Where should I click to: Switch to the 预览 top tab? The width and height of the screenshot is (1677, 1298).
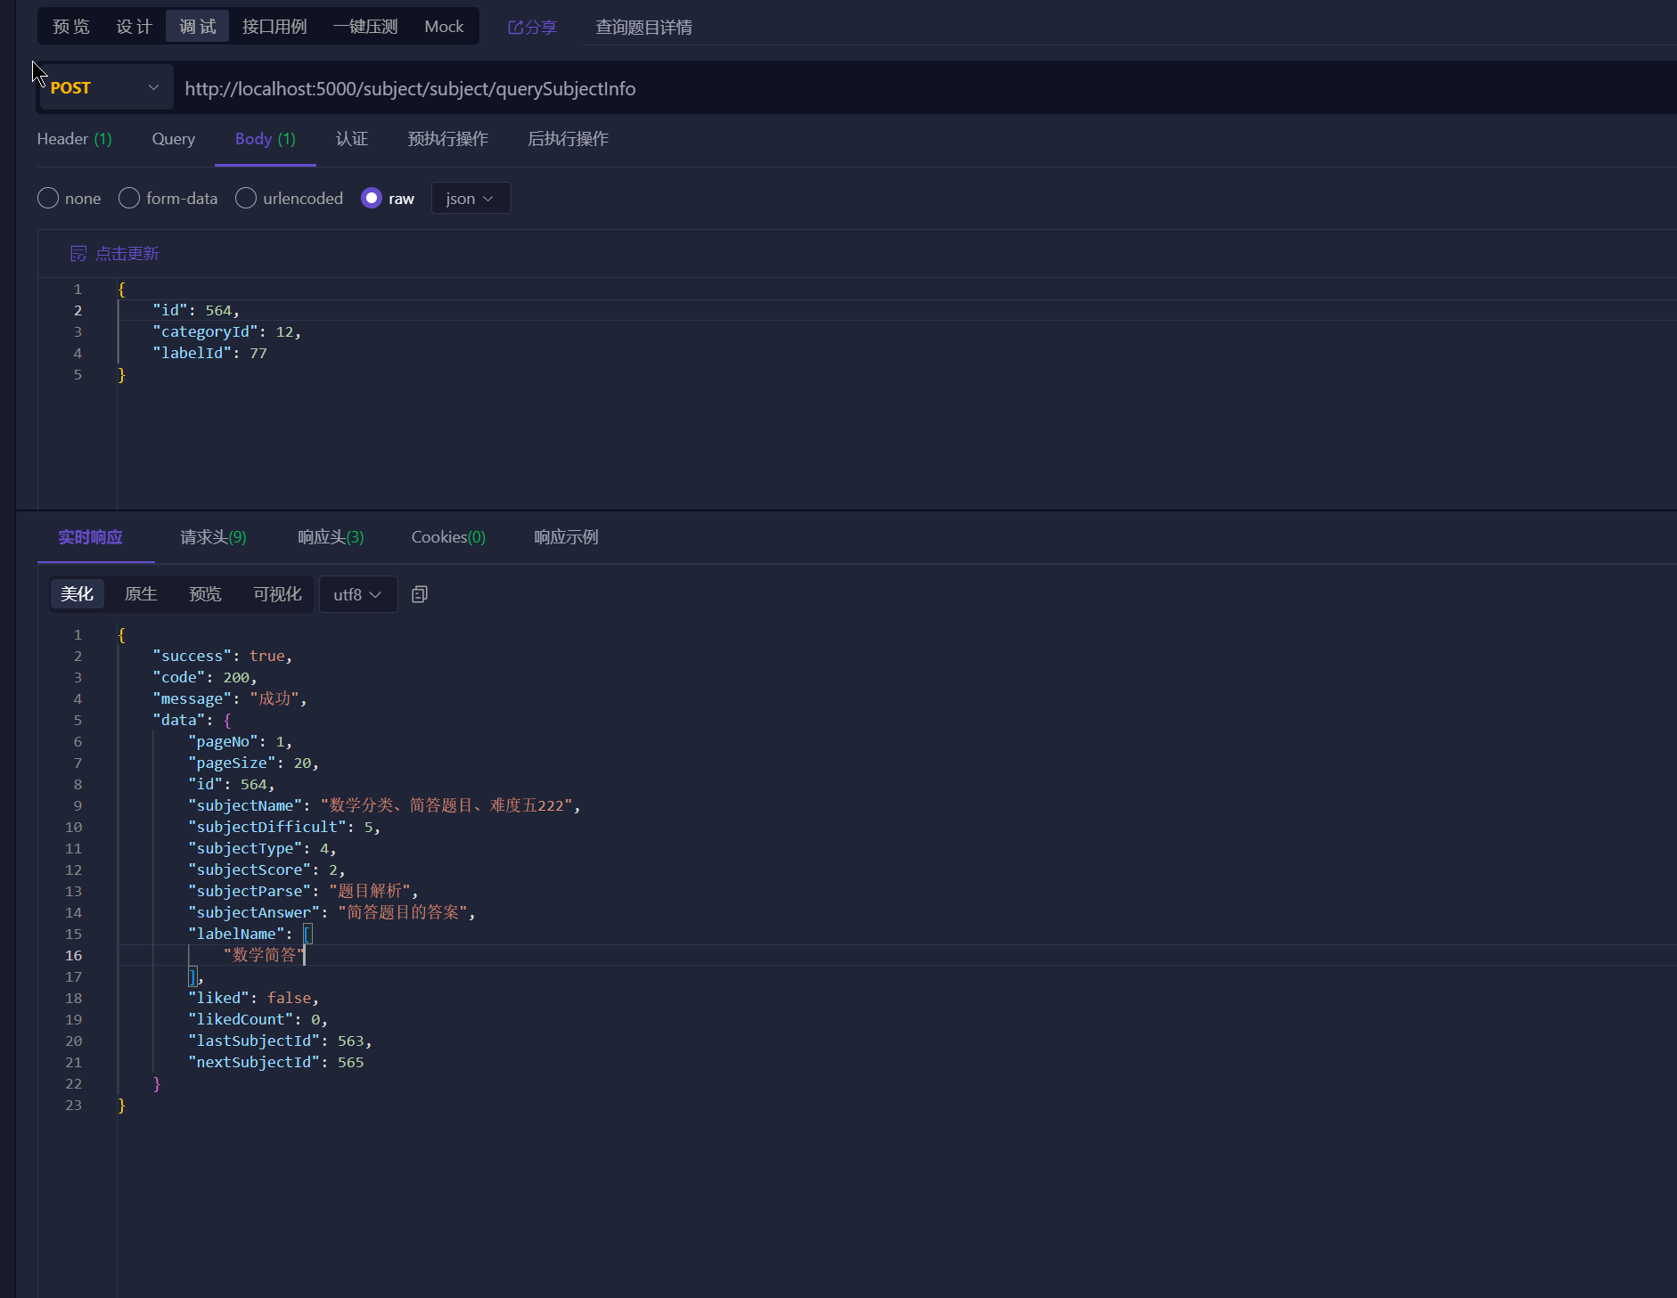click(x=71, y=27)
